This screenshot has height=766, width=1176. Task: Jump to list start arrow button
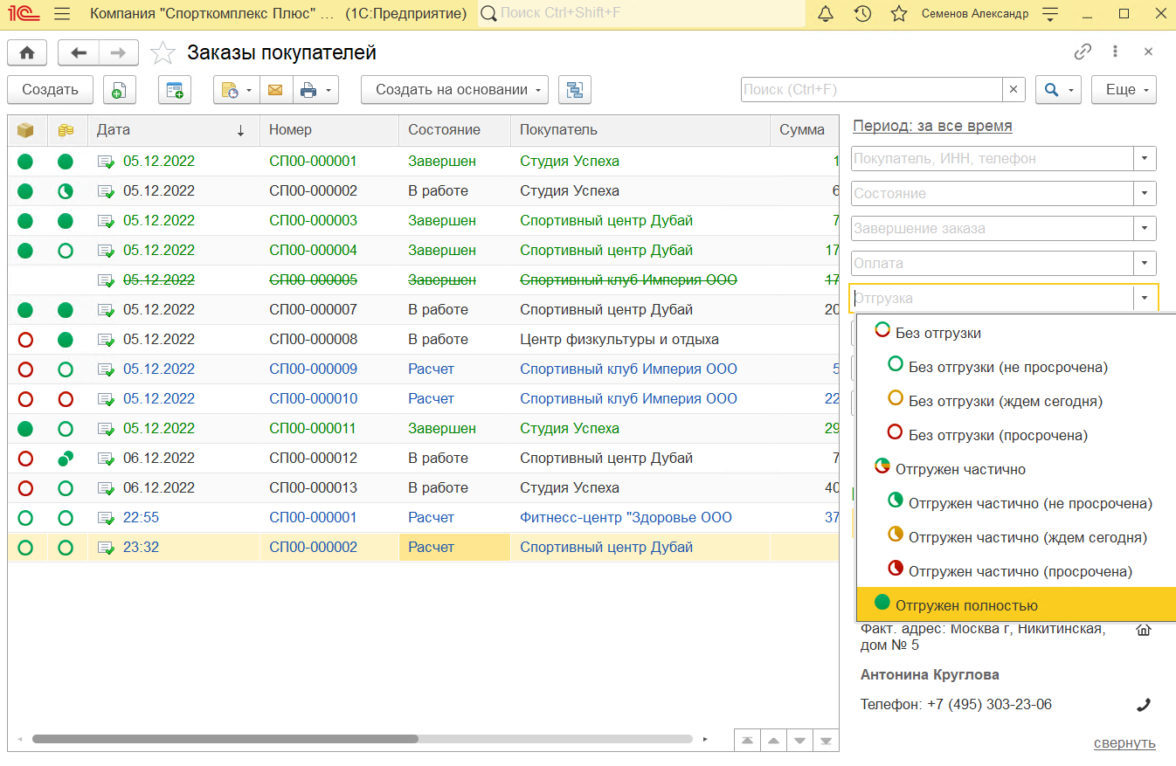coord(747,741)
